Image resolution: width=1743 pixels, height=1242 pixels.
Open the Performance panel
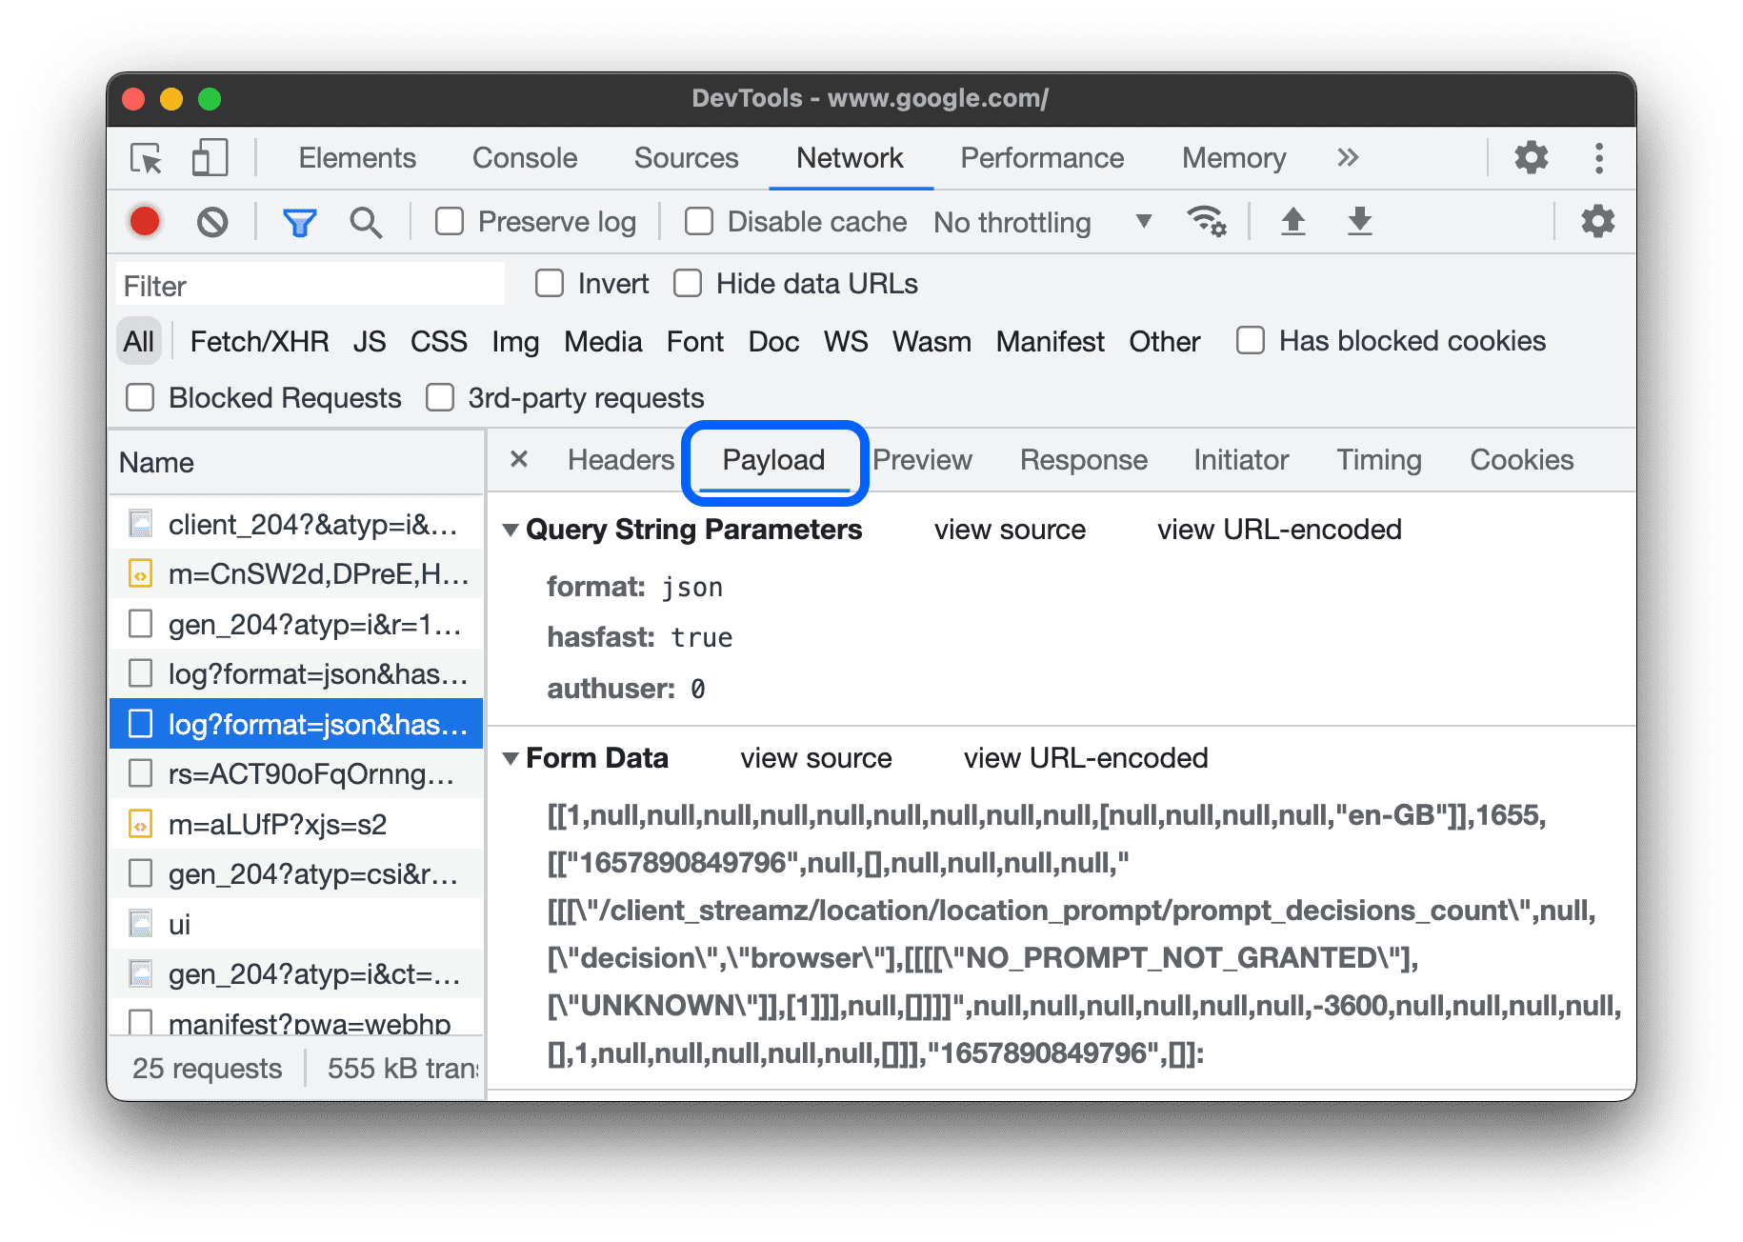pyautogui.click(x=1042, y=158)
